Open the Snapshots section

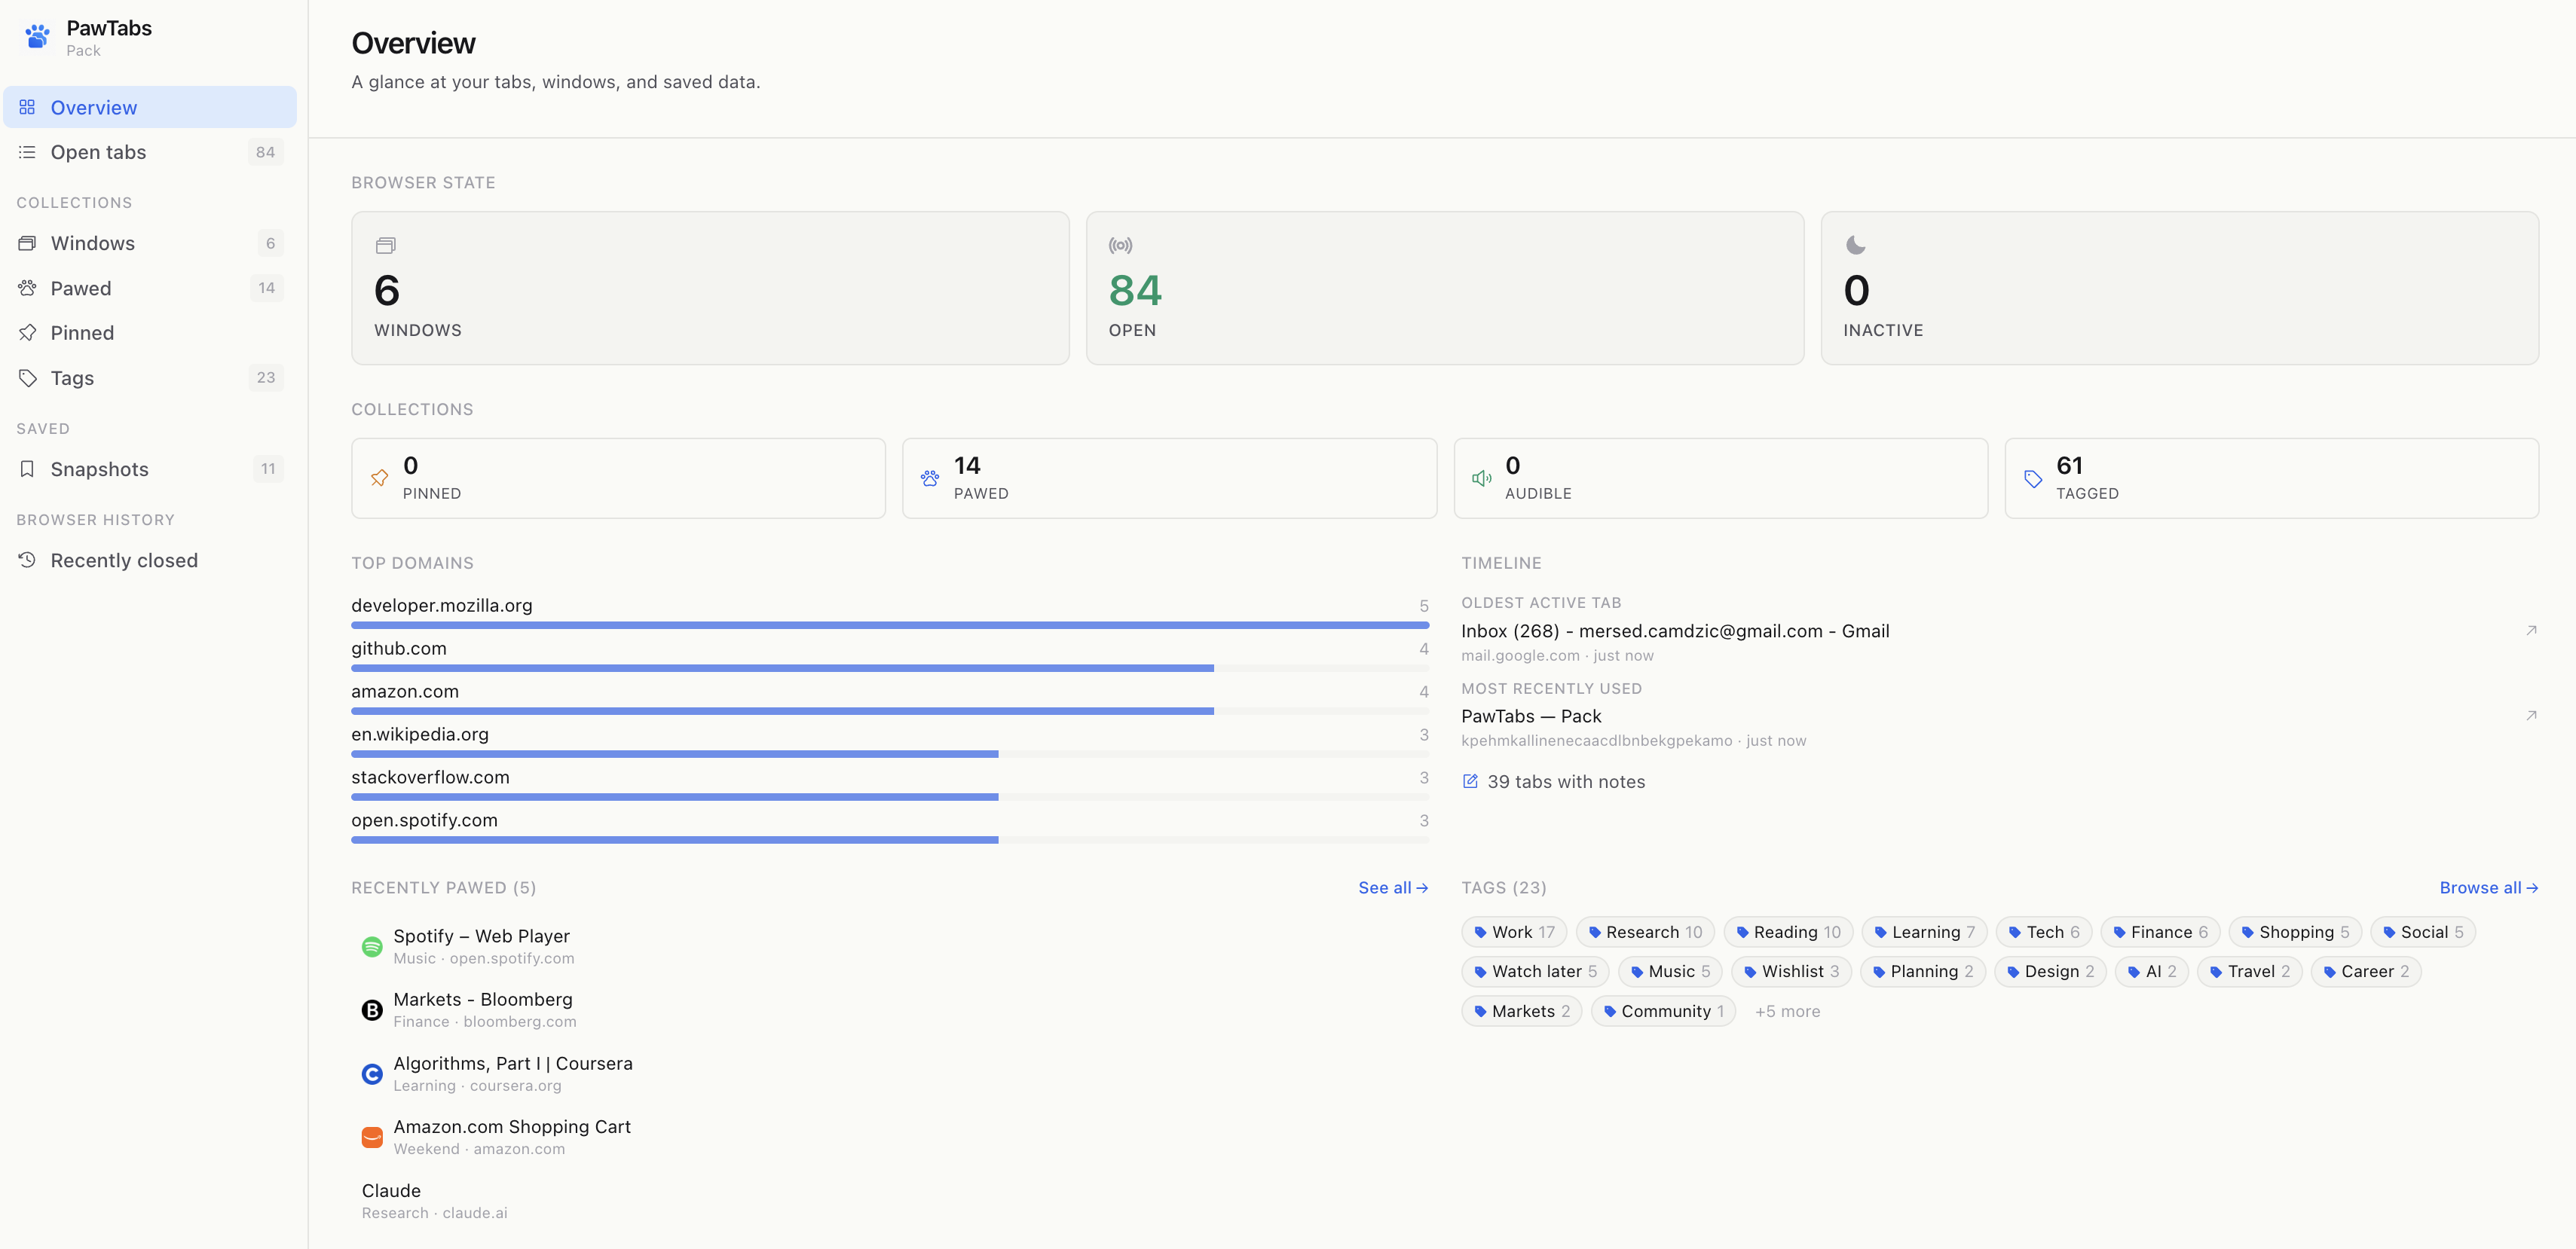[150, 469]
